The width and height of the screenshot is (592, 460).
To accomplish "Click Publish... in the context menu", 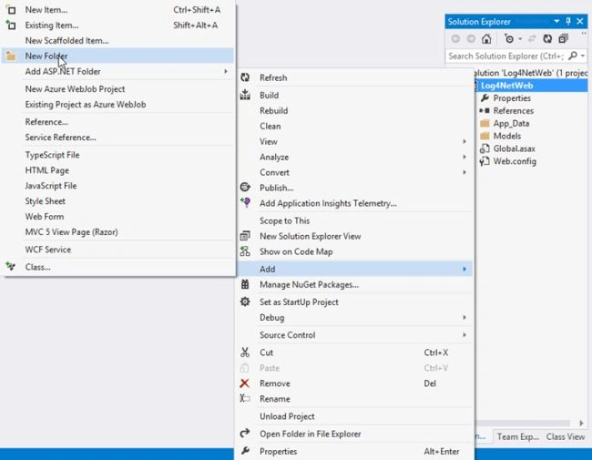I will [355, 188].
